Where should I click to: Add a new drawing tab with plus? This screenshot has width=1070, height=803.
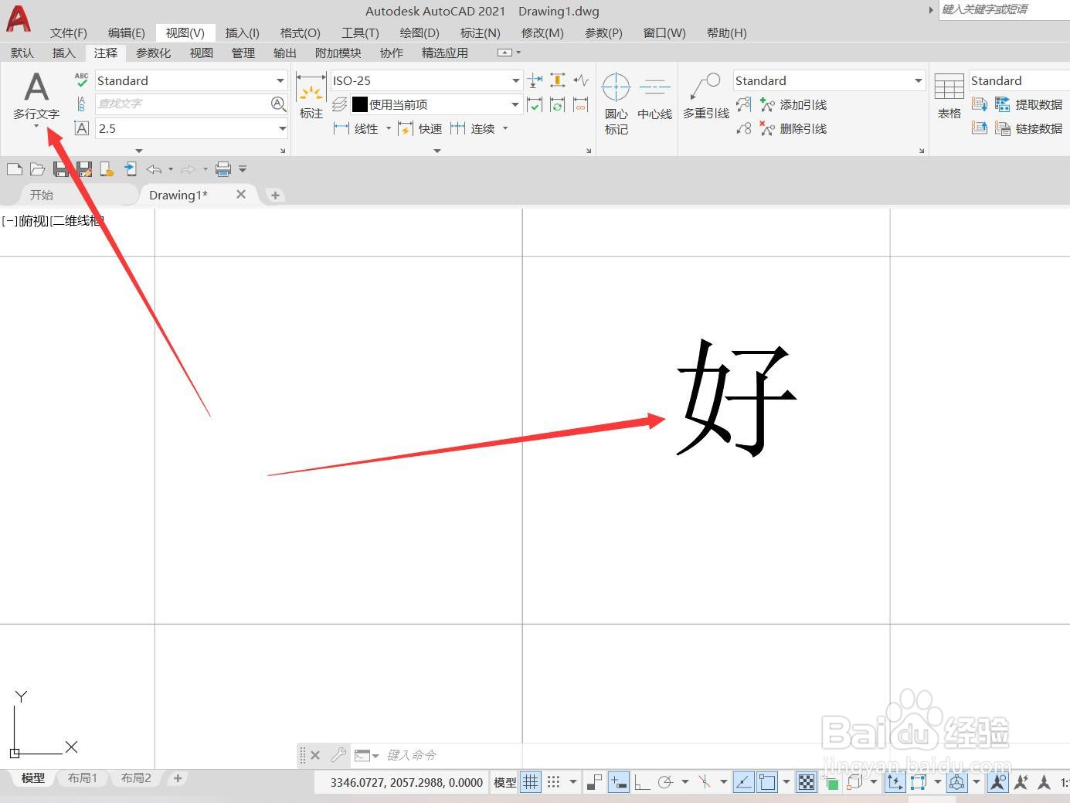click(x=275, y=196)
